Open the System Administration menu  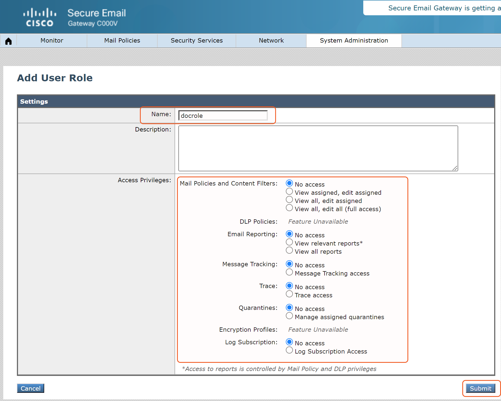coord(354,41)
